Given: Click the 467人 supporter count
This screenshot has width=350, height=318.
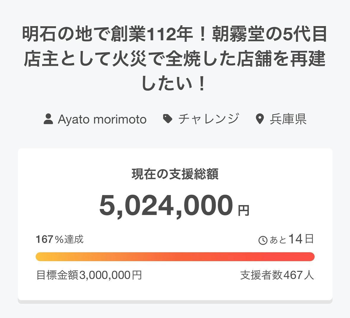Looking at the screenshot, I should coord(299,275).
